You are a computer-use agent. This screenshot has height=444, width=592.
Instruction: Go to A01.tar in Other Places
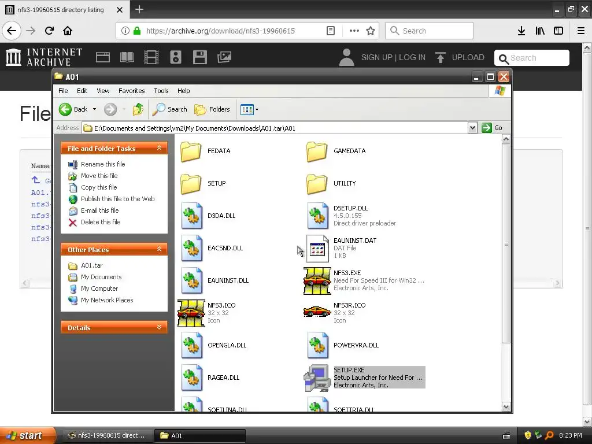92,265
